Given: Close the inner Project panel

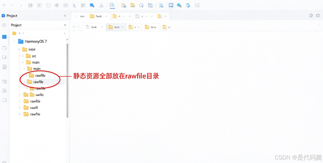Looking at the screenshot, I should click(x=65, y=25).
